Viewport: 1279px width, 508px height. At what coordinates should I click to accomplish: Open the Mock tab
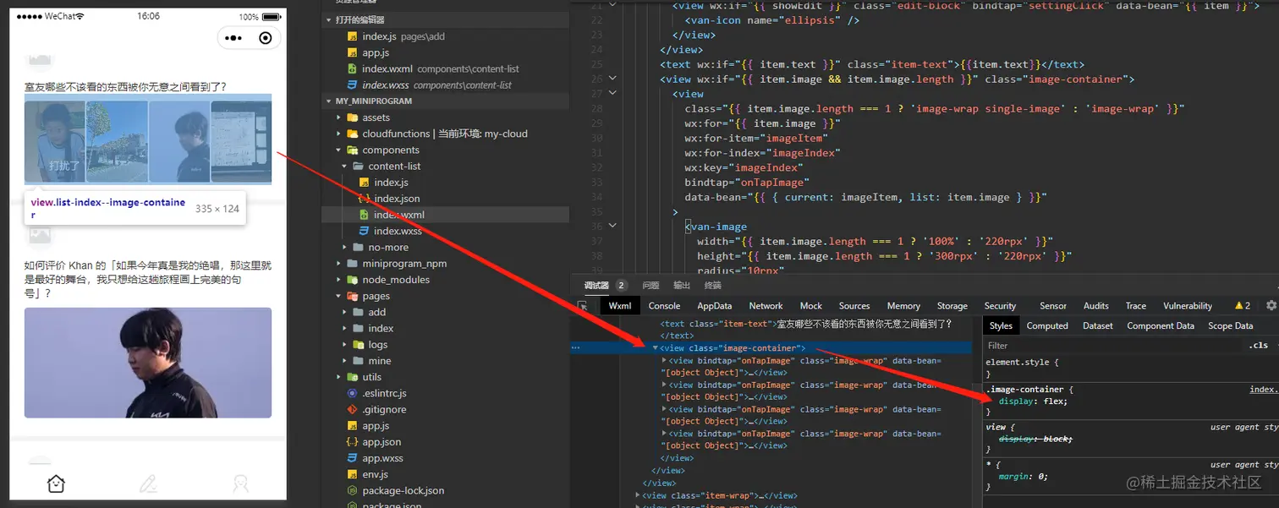point(810,306)
